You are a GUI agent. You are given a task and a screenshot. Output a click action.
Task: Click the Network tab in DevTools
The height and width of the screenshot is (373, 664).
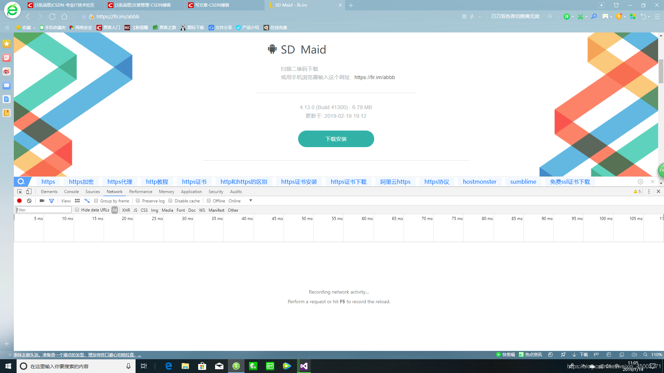pos(114,191)
